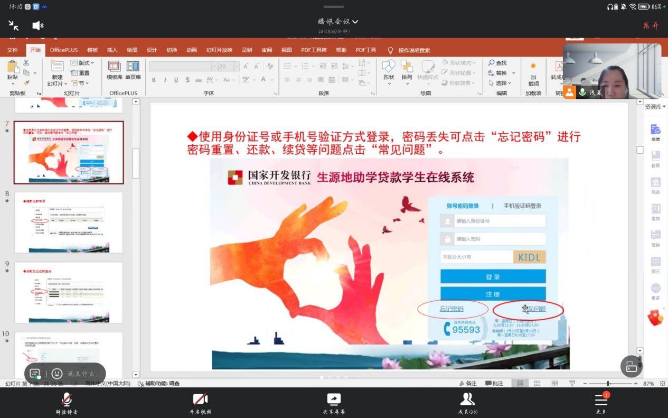Open the 成员 members list
Screen dimensions: 668x418
coord(467,400)
